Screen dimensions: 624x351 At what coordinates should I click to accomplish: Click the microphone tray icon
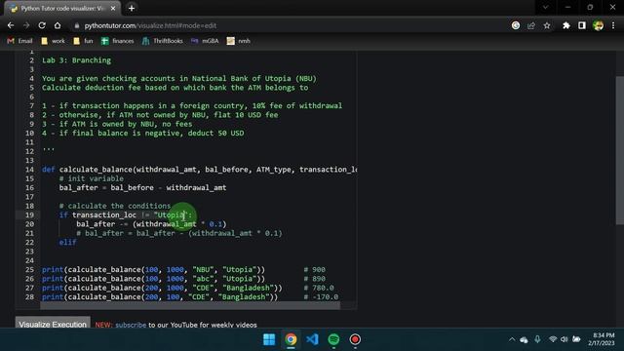(x=537, y=339)
